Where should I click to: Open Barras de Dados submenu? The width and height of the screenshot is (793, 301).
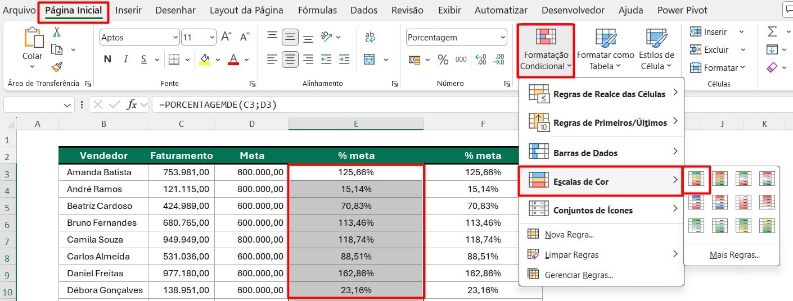click(601, 153)
